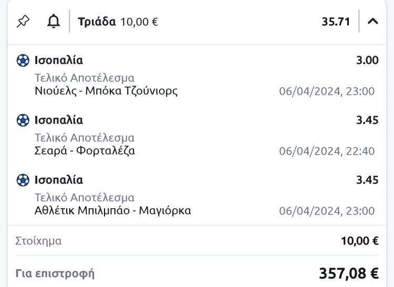
Task: Click the 357,08 € return amount
Action: pyautogui.click(x=348, y=273)
